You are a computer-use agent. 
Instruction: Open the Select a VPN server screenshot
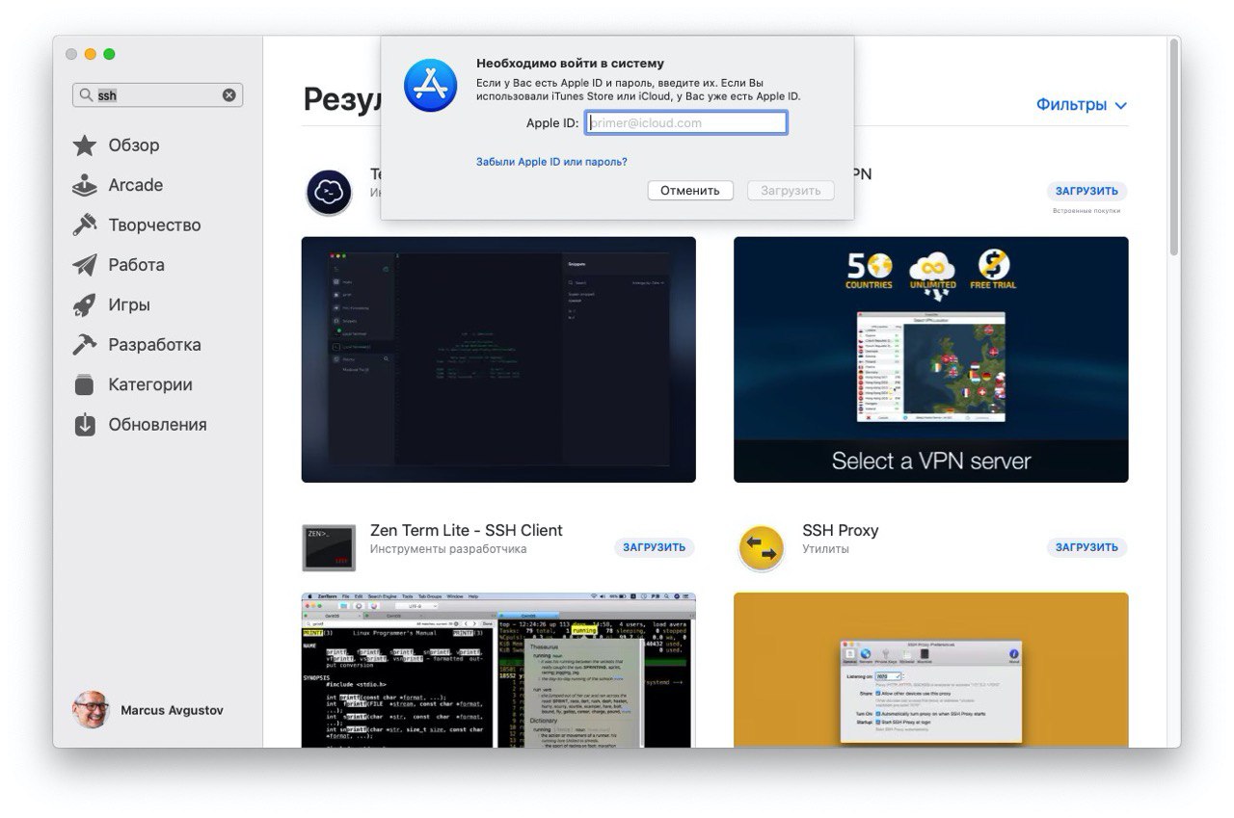pos(930,359)
